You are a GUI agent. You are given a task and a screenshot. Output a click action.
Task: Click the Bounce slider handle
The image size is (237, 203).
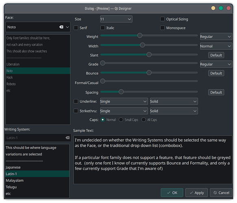pyautogui.click(x=149, y=72)
